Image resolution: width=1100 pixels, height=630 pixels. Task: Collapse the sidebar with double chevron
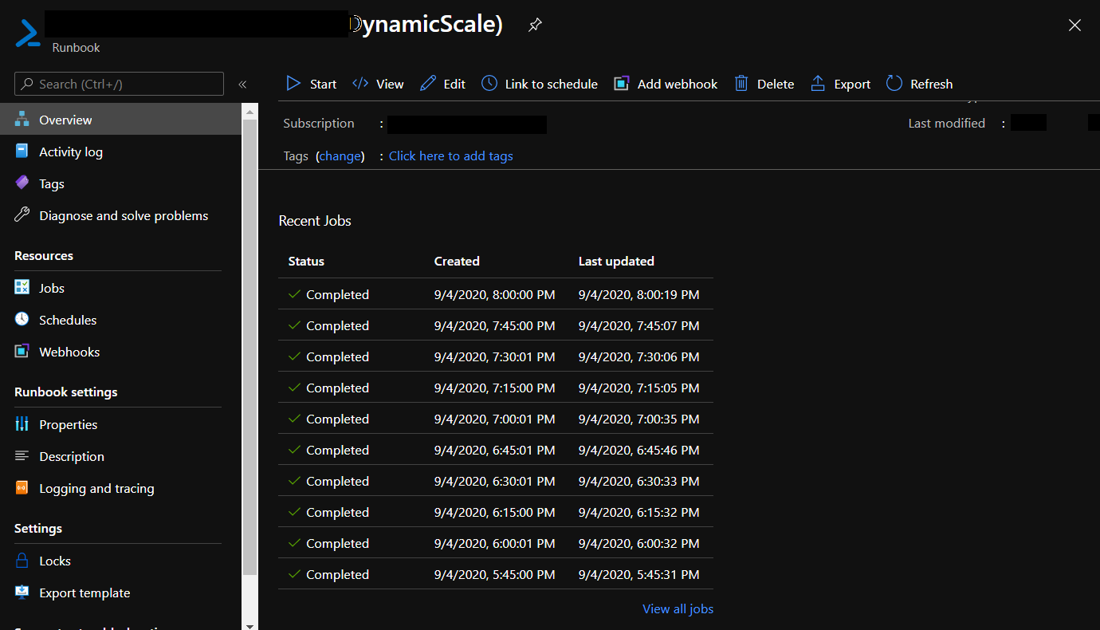click(242, 84)
